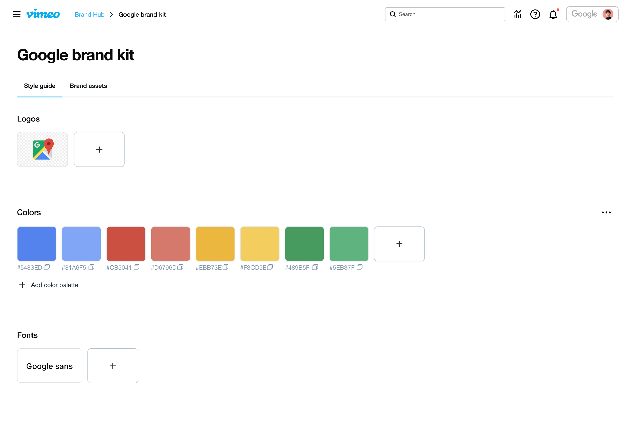This screenshot has width=630, height=424.
Task: Open the Colors section three-dot menu
Action: [x=606, y=212]
